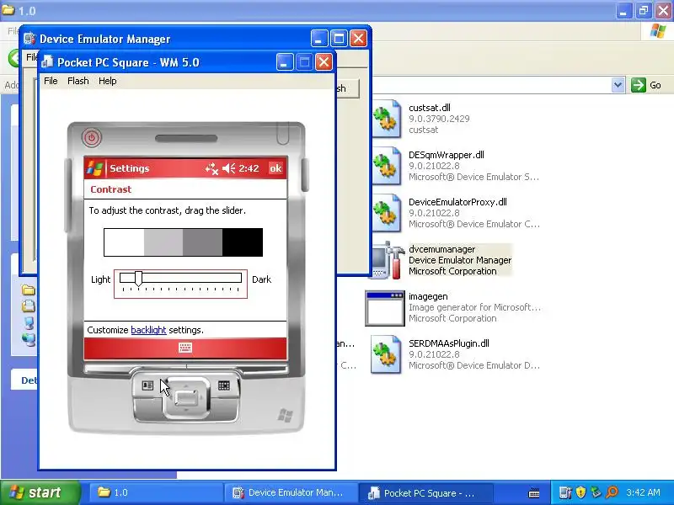This screenshot has height=505, width=674.
Task: Select the DeviceEmulatorProxy.dll file icon
Action: [386, 213]
